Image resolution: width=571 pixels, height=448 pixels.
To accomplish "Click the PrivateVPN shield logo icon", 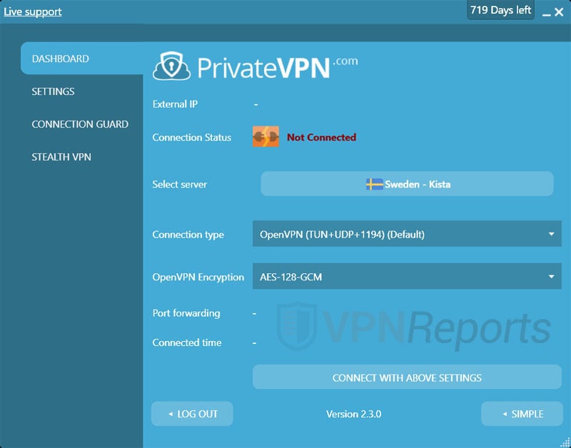I will coord(171,66).
